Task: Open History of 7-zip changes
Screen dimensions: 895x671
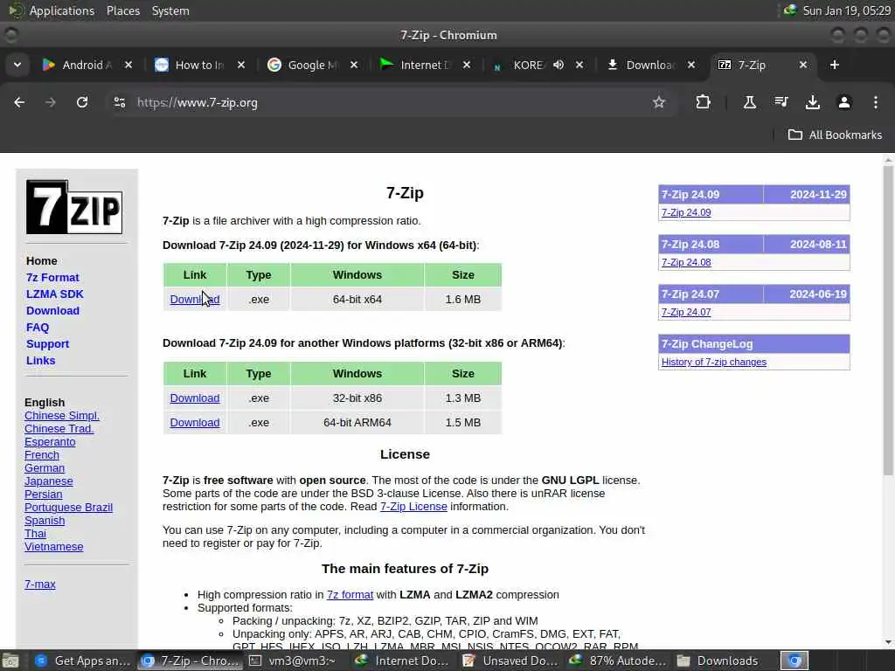Action: (714, 363)
